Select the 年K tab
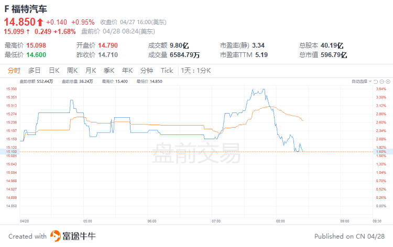Image resolution: width=393 pixels, height=247 pixels. (127, 71)
